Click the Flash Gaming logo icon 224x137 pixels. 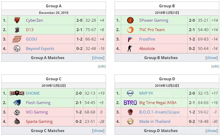(17, 103)
